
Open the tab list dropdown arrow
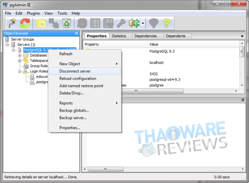point(242,36)
